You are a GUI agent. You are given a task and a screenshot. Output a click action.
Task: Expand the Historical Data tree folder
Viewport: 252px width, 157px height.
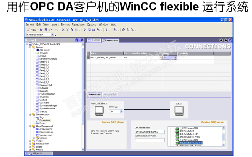pyautogui.click(x=30, y=144)
